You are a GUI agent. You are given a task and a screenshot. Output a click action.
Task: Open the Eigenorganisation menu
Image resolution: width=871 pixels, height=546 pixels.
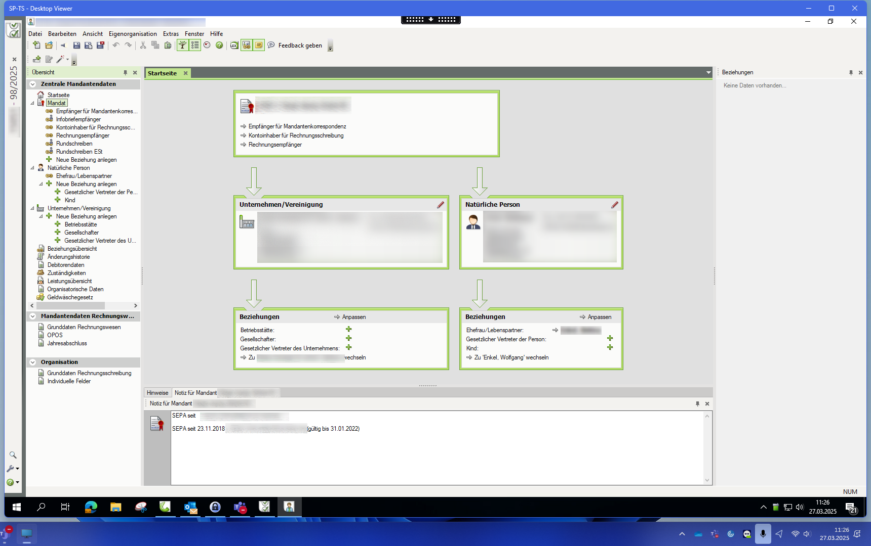click(x=133, y=34)
